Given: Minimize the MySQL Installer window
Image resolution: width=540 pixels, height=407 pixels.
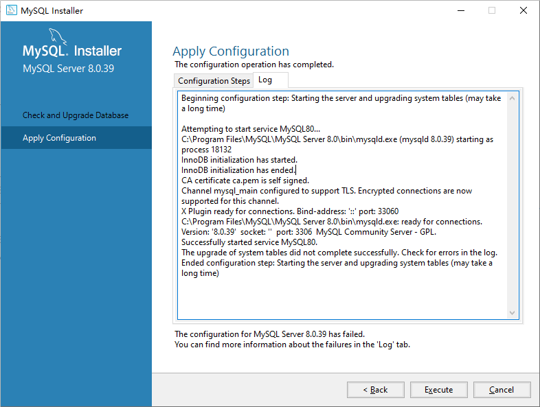Looking at the screenshot, I should [460, 11].
